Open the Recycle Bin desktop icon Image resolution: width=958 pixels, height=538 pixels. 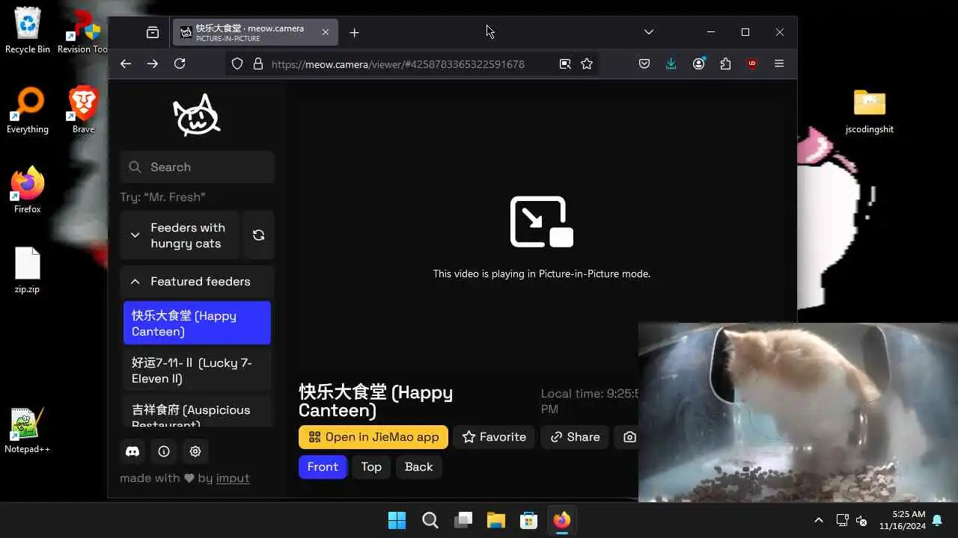click(28, 31)
